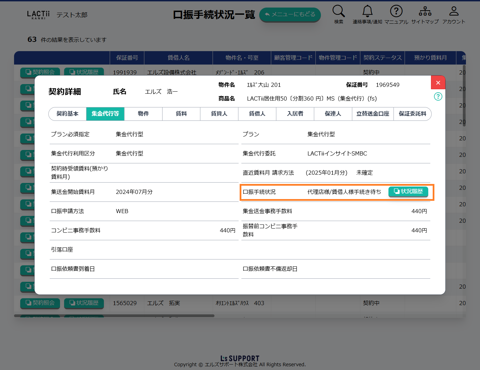
Task: Click 契約照会 button for エルズ 拓実 row
Action: pos(40,303)
